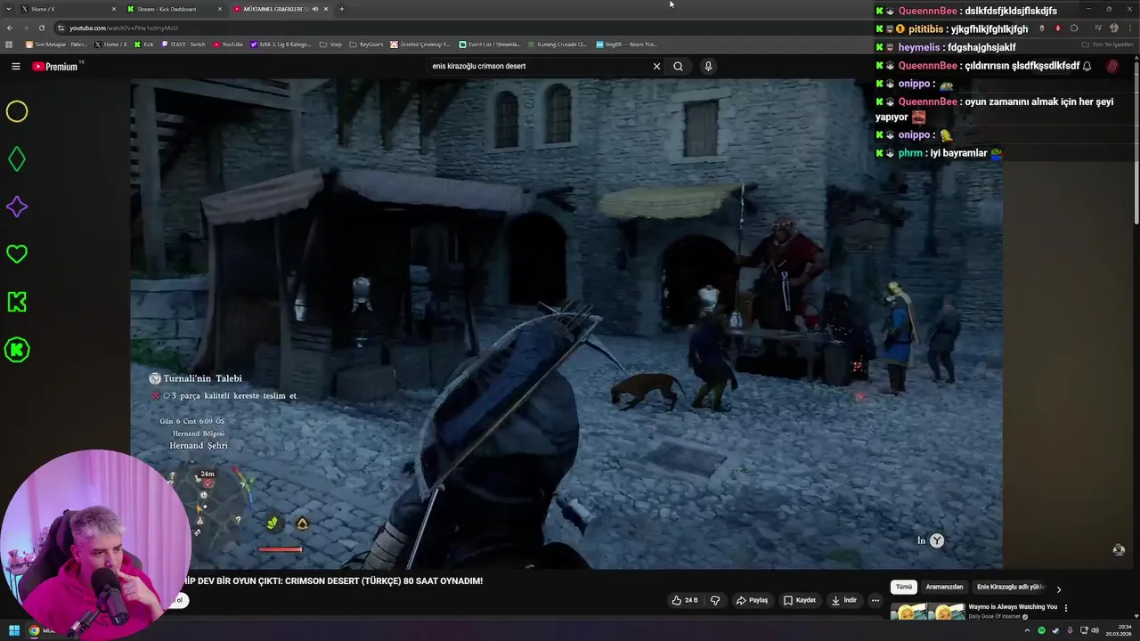Expand the KeyGivers bookmarks folder
The height and width of the screenshot is (641, 1140).
pos(366,44)
